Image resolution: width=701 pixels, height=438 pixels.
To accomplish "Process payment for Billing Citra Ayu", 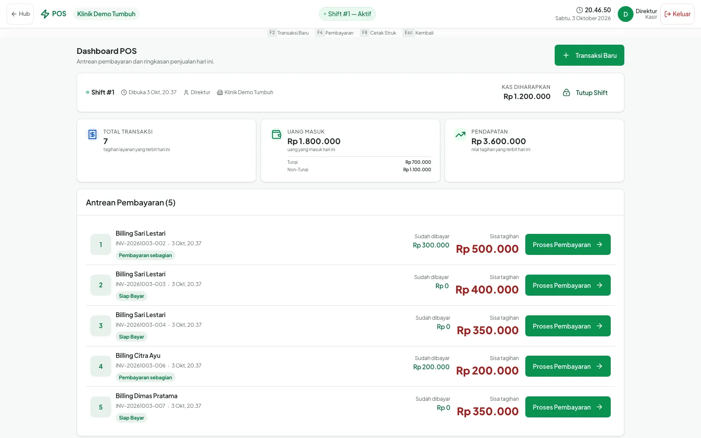I will [568, 366].
